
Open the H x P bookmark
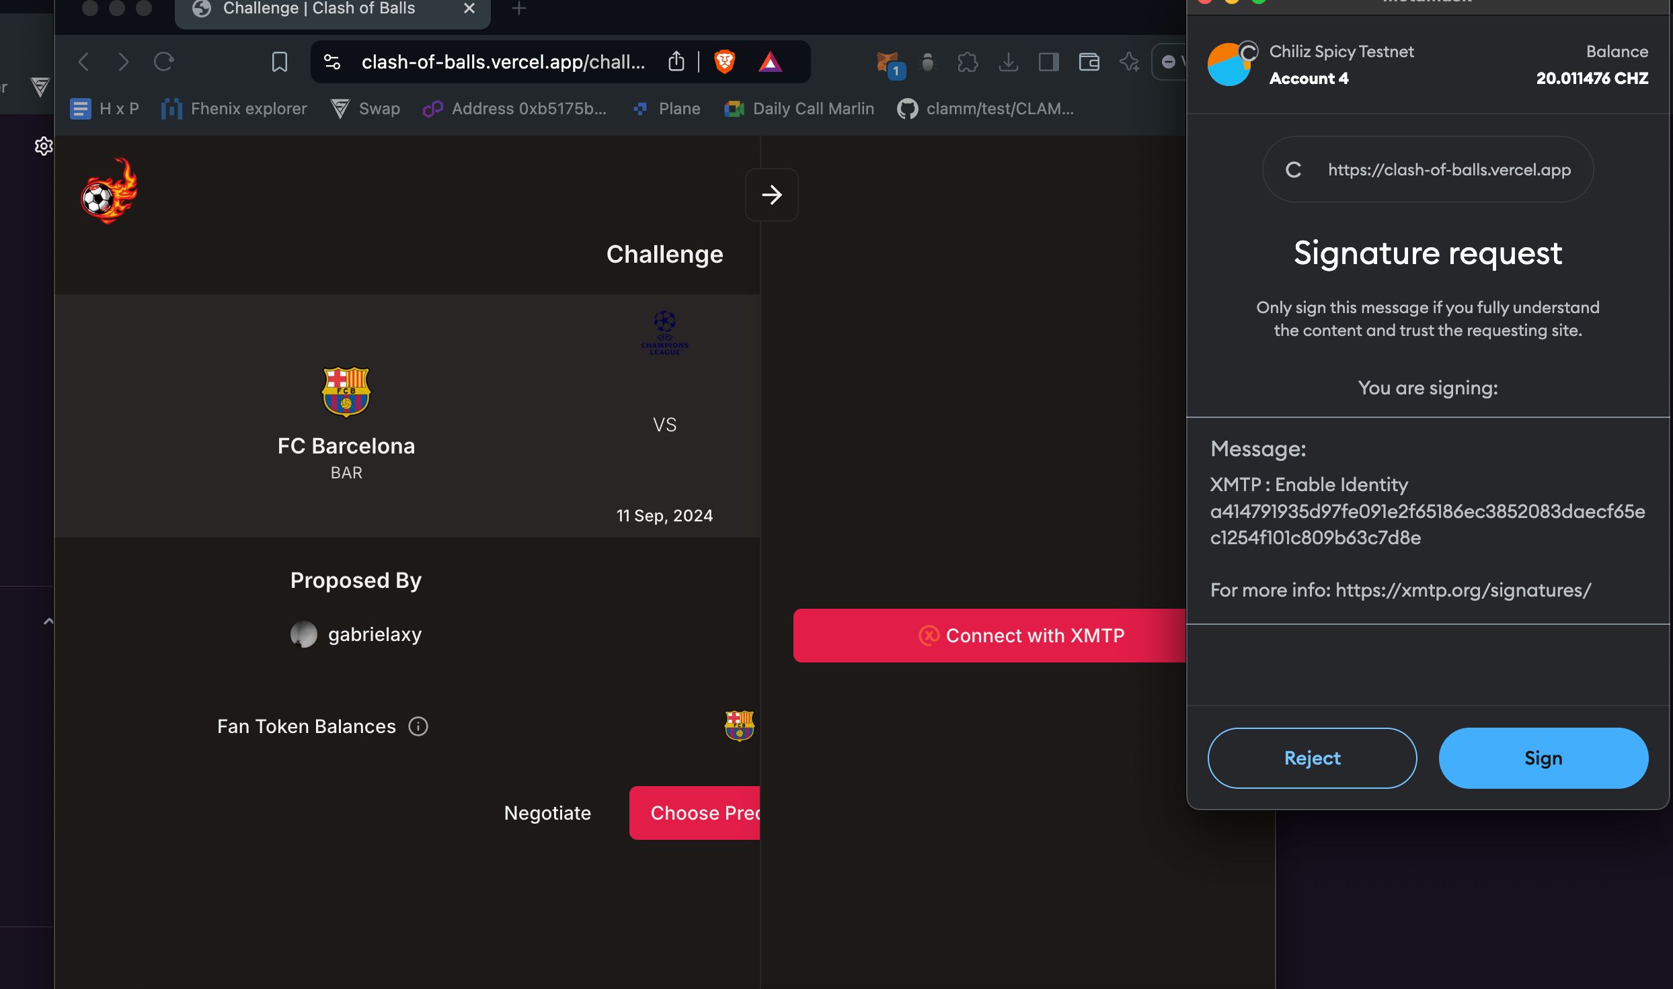[105, 108]
